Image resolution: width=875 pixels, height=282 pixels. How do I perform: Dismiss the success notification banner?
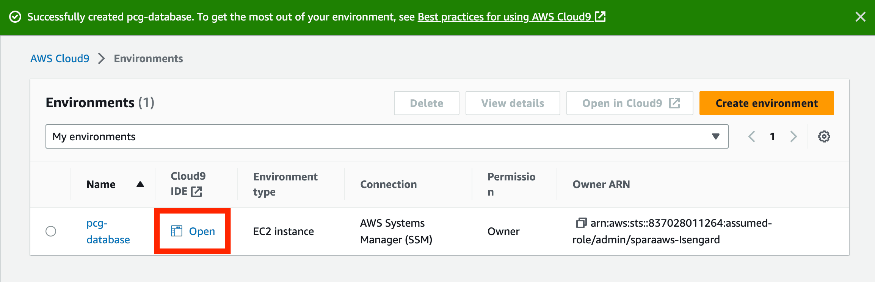pyautogui.click(x=860, y=17)
